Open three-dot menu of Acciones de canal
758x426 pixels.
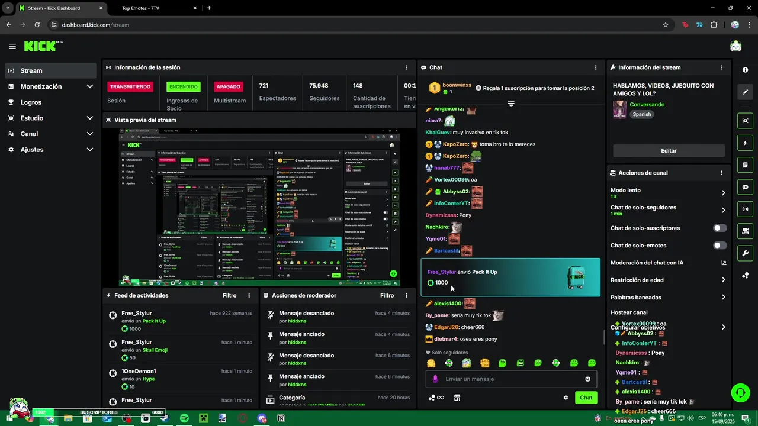pyautogui.click(x=721, y=173)
